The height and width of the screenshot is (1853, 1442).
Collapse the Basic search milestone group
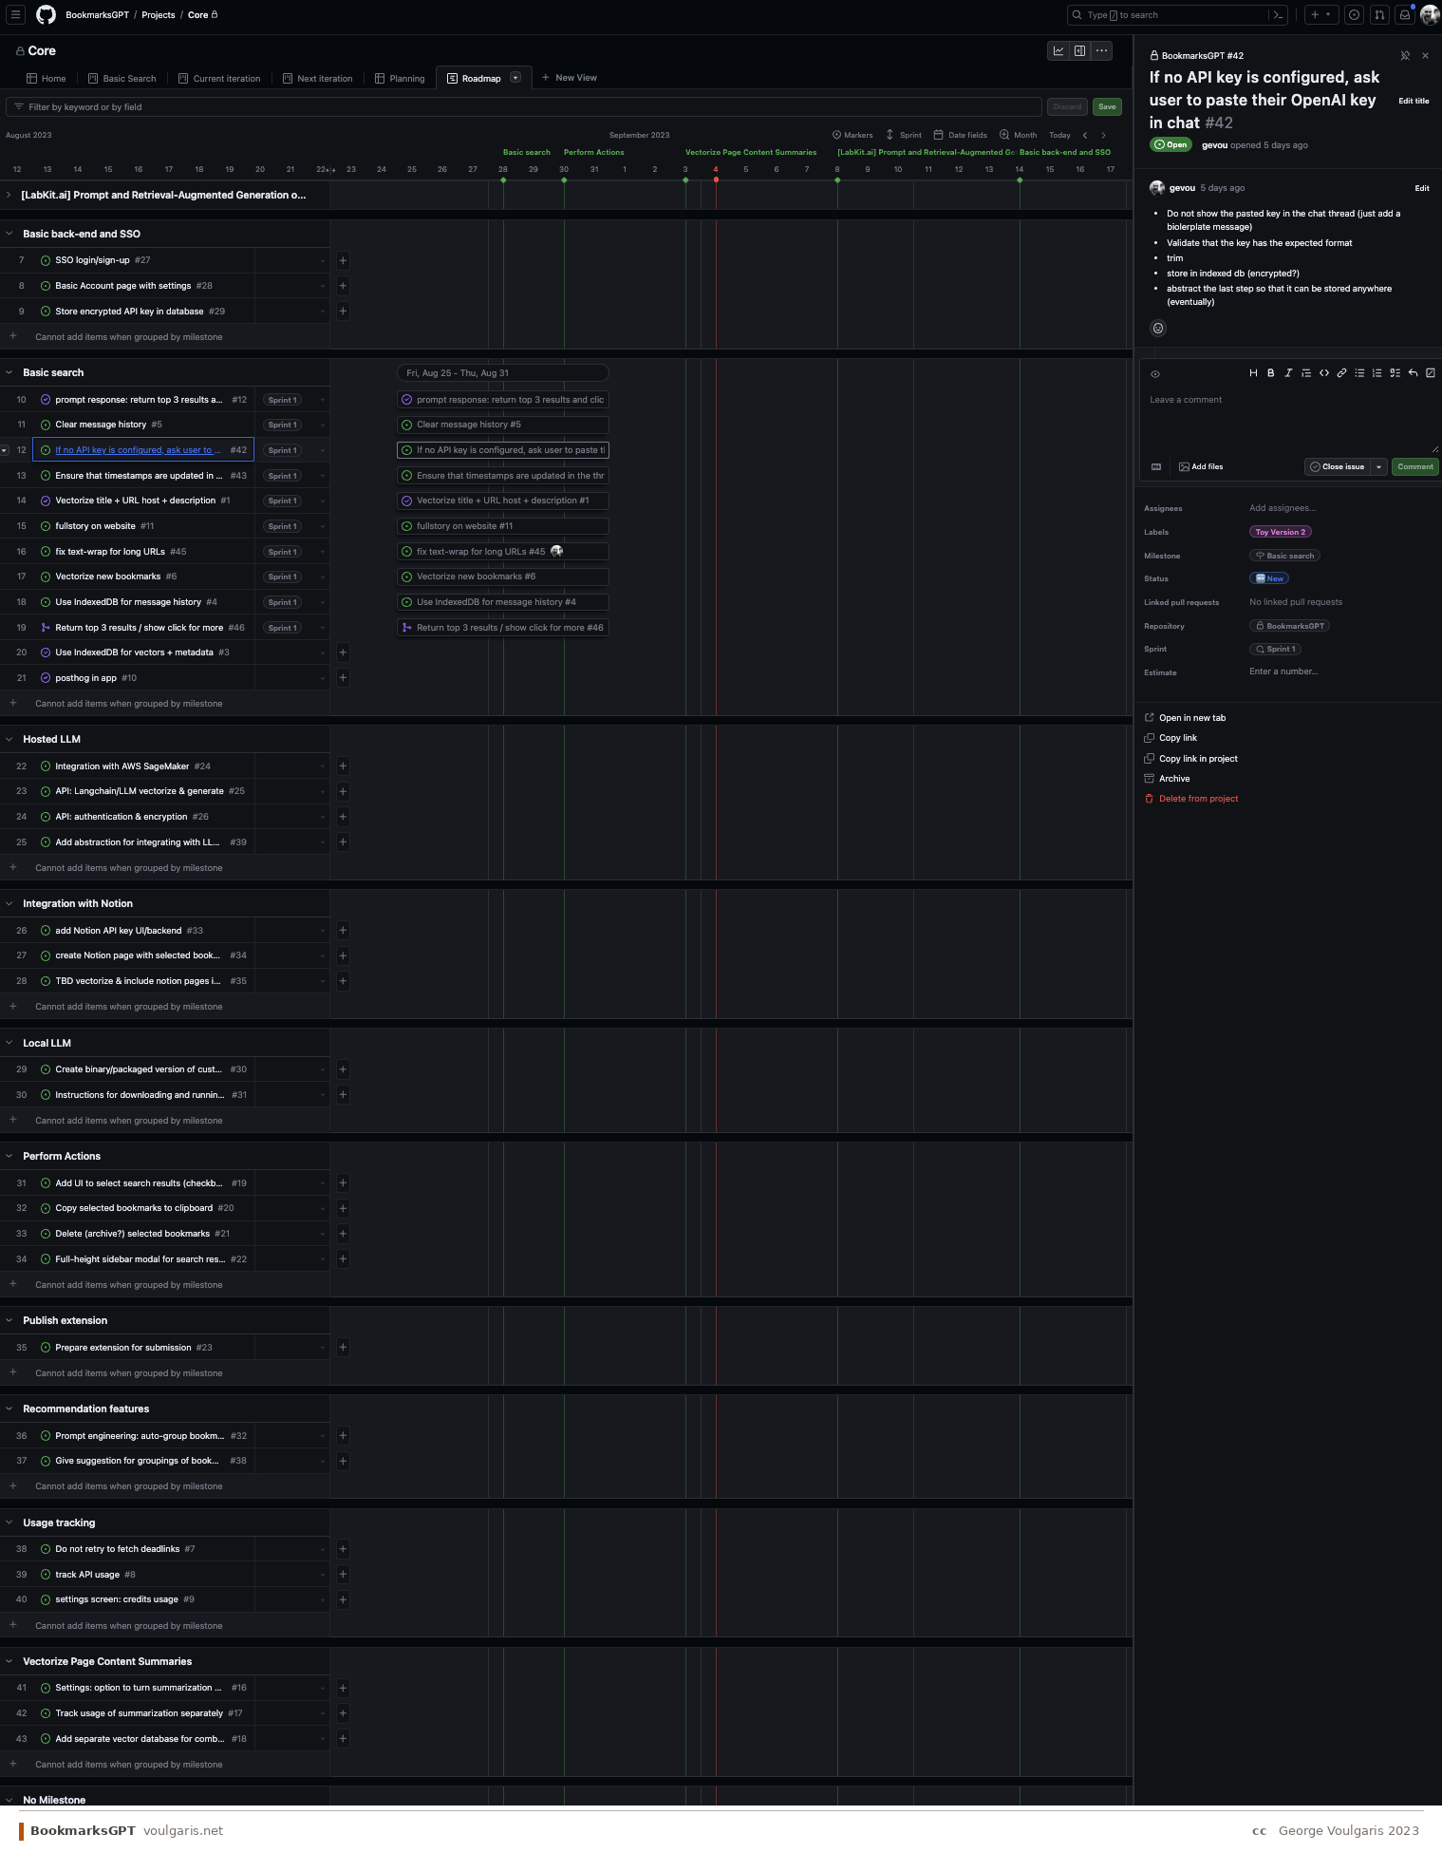click(x=9, y=372)
